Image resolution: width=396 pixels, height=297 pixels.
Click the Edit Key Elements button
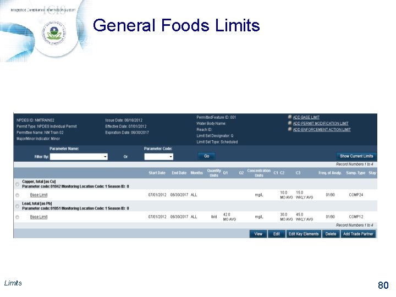click(x=304, y=234)
